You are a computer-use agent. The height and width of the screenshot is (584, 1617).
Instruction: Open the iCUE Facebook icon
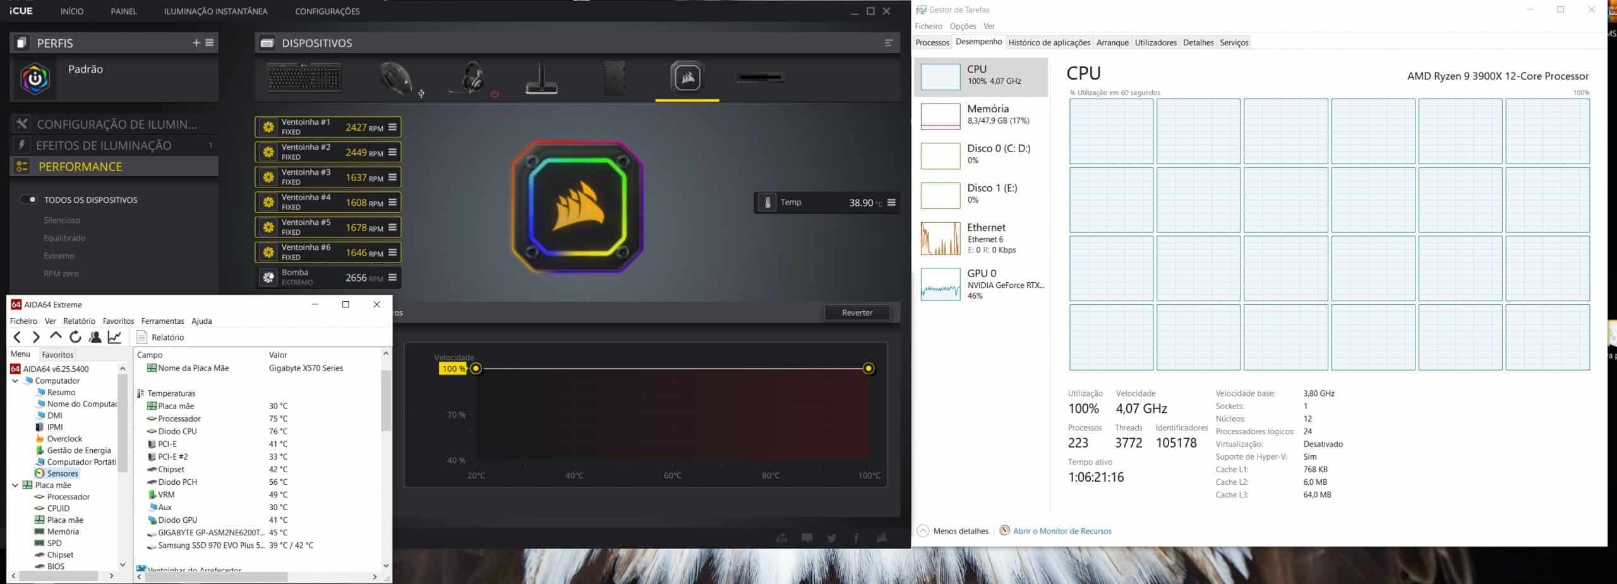click(x=857, y=538)
